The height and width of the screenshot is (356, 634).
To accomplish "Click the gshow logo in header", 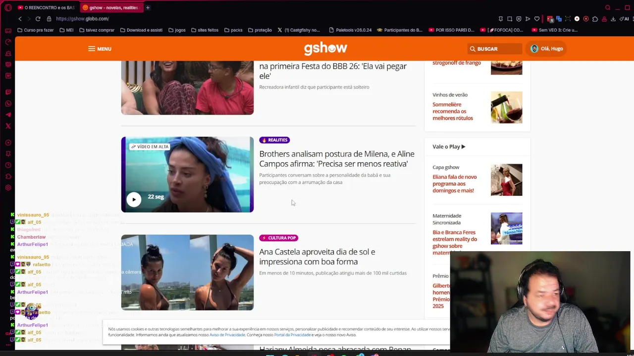I will click(x=325, y=48).
